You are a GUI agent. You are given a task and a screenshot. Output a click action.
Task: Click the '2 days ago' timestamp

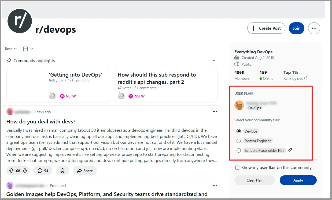point(42,112)
